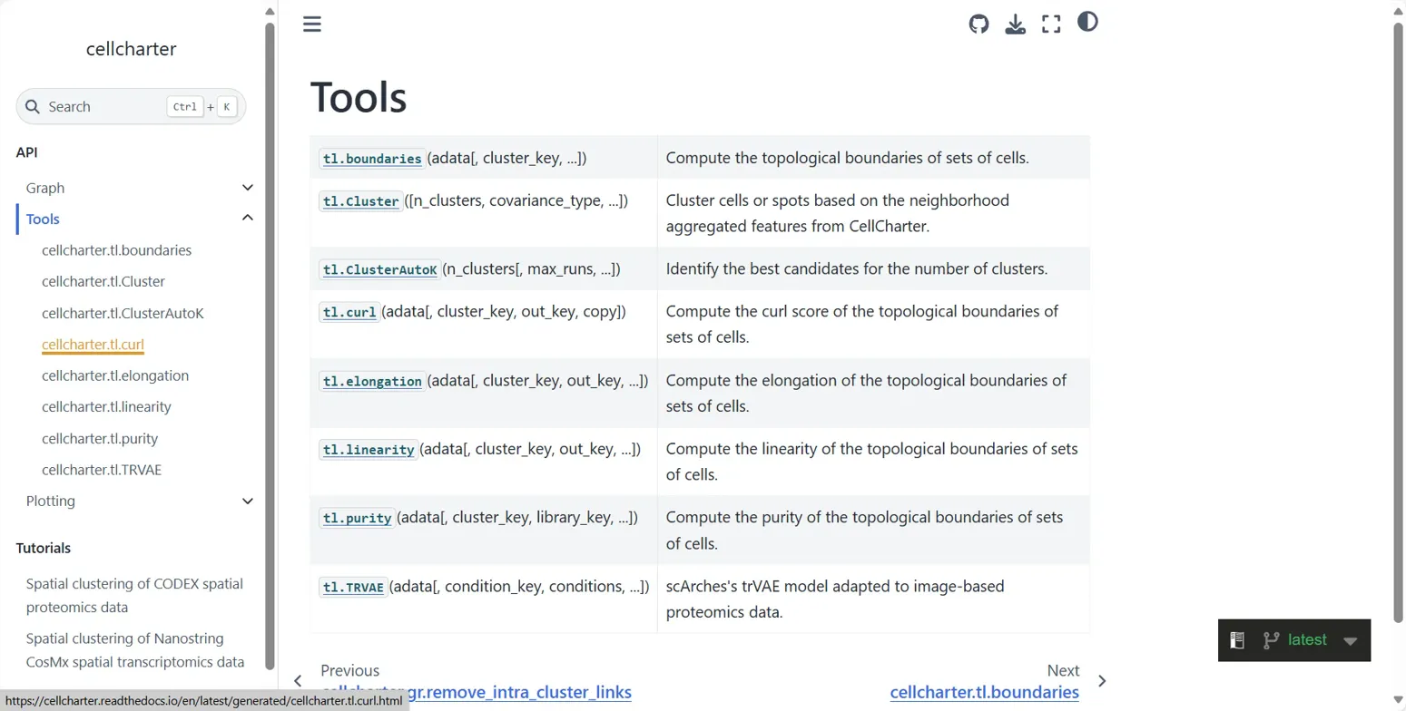
Task: Collapse the Tools section chevron
Action: (x=247, y=218)
